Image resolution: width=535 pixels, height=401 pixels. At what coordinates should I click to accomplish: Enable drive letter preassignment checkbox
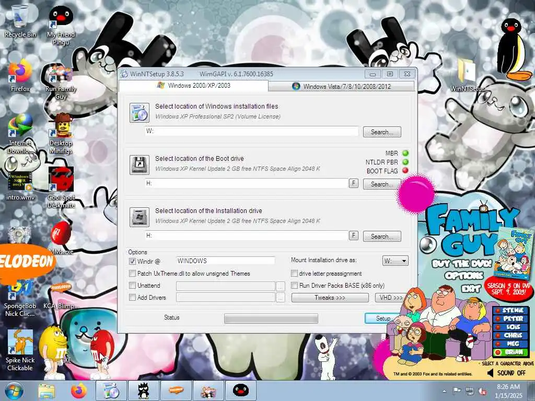[x=294, y=274]
